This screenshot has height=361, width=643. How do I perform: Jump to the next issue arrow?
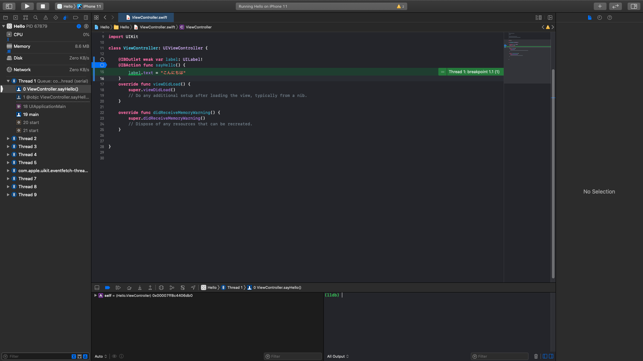tap(553, 27)
